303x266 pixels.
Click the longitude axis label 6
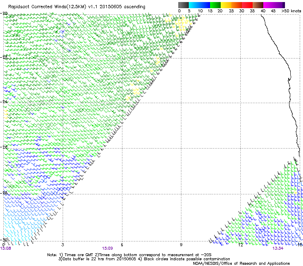(122, 245)
